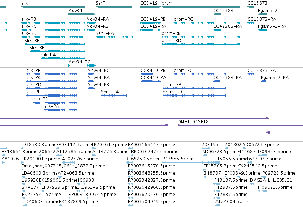
Task: Click the CG3419-RA transcript label
Action: coord(153,26)
